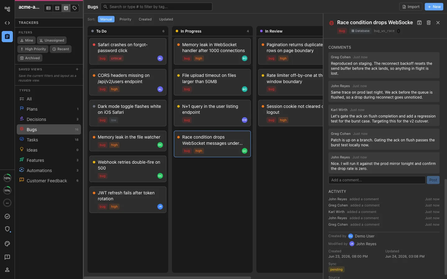
Task: Click the JR avatar on JWT refresh card
Action: click(160, 206)
